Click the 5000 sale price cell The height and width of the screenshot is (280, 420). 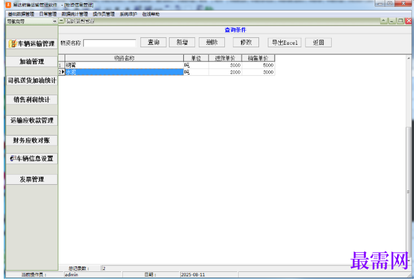pos(258,65)
